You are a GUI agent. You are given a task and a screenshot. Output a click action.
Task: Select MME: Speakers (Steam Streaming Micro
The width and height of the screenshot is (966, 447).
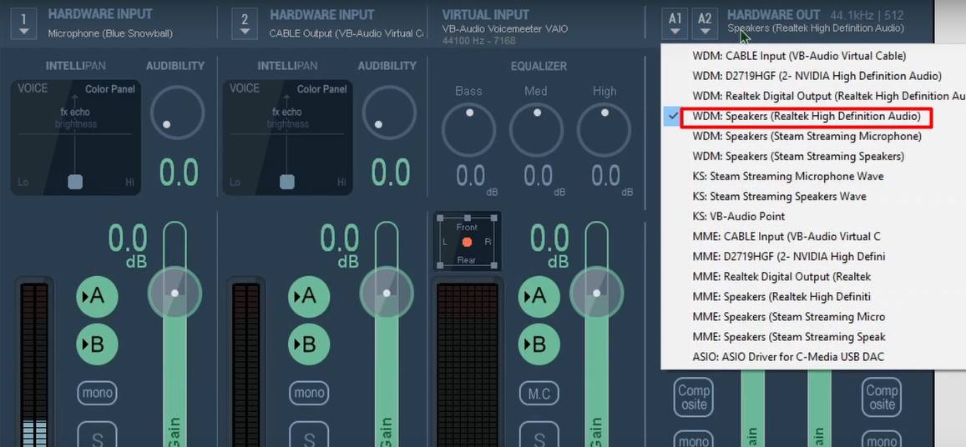[813, 317]
